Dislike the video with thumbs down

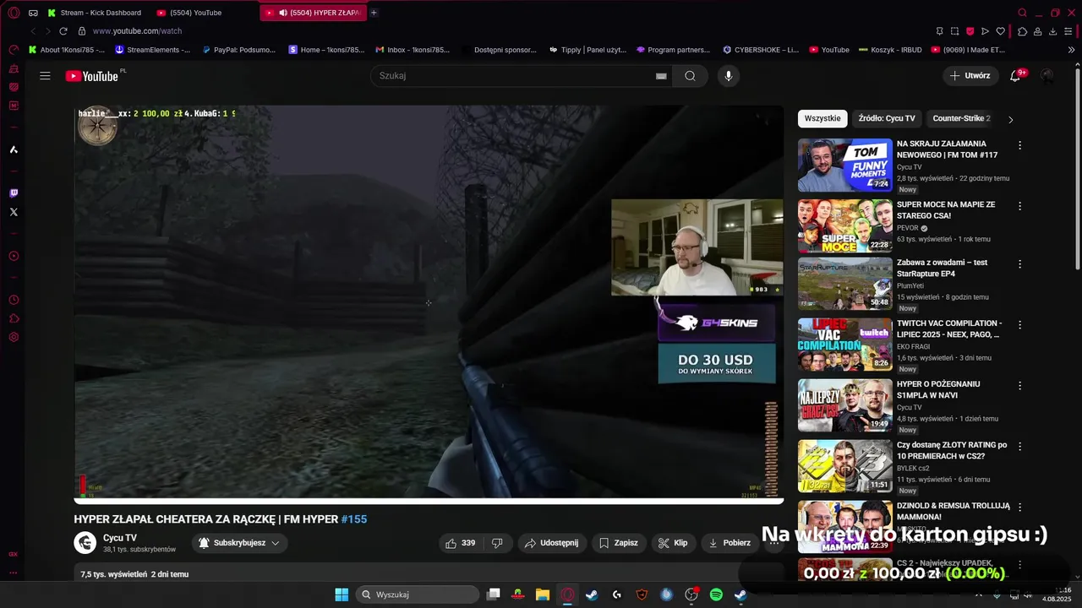[x=497, y=543]
